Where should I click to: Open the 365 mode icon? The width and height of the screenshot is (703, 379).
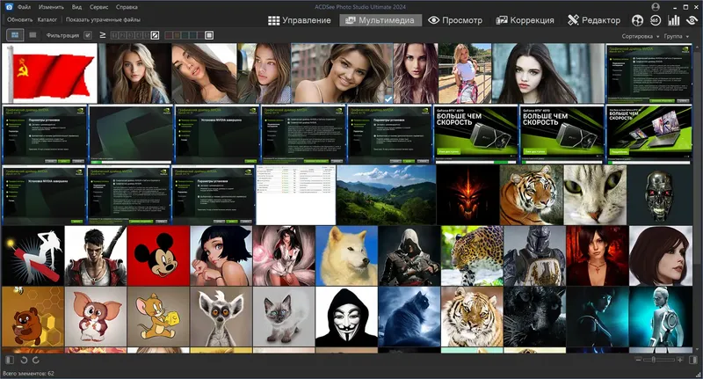[655, 20]
